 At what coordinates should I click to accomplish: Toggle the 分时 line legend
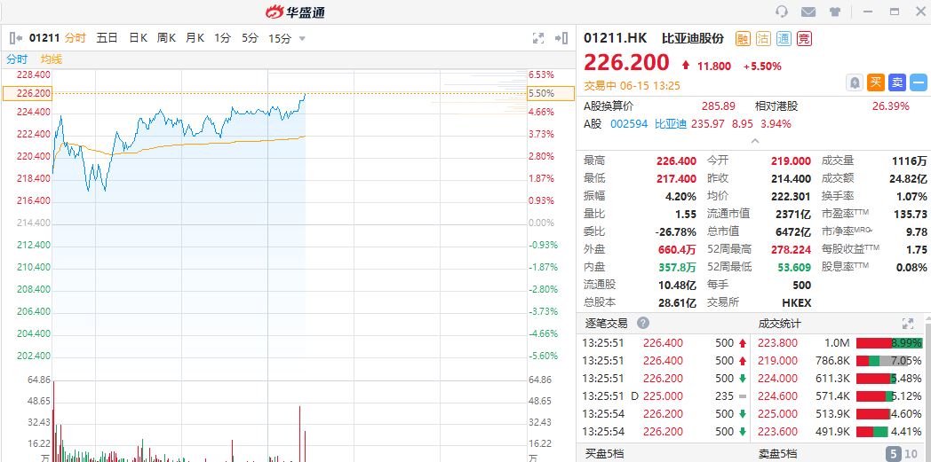17,59
